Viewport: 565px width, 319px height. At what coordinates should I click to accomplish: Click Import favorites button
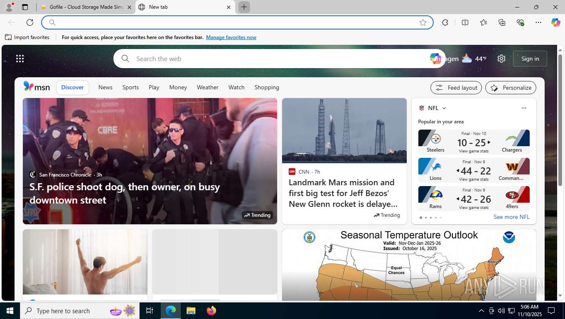pyautogui.click(x=27, y=37)
